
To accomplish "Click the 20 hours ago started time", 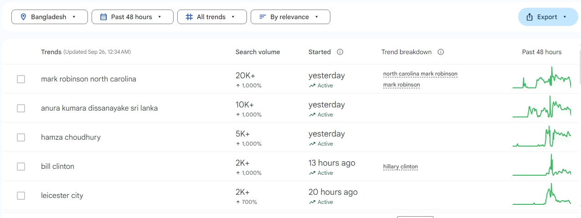I will click(x=333, y=192).
